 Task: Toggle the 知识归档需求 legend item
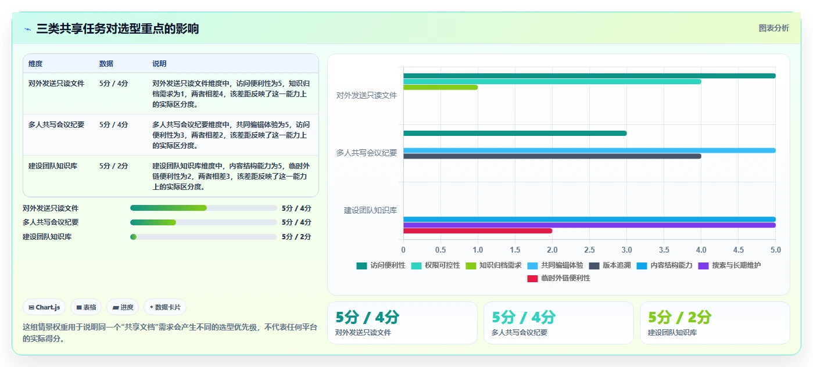coord(493,265)
